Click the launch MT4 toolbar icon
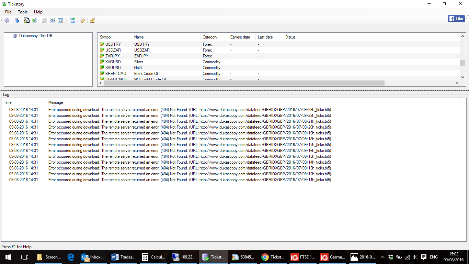469x264 pixels. click(x=72, y=21)
